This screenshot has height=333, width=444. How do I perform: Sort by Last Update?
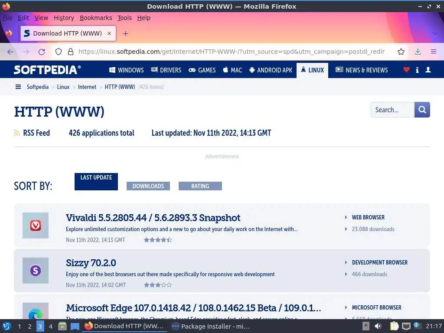[x=96, y=182]
